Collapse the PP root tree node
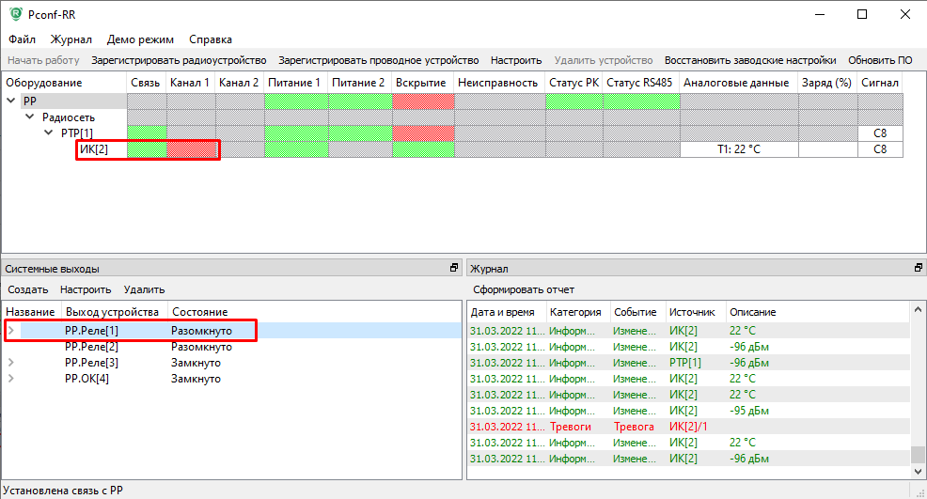The width and height of the screenshot is (927, 499). [x=12, y=101]
